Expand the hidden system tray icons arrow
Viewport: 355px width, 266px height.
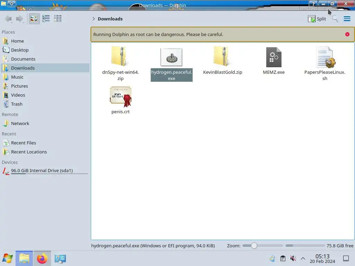tap(303, 258)
